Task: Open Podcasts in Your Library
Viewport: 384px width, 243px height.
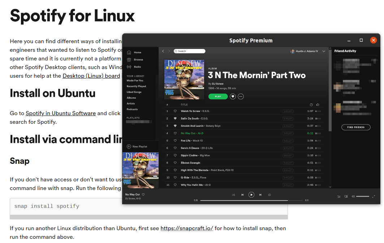Action: point(132,109)
